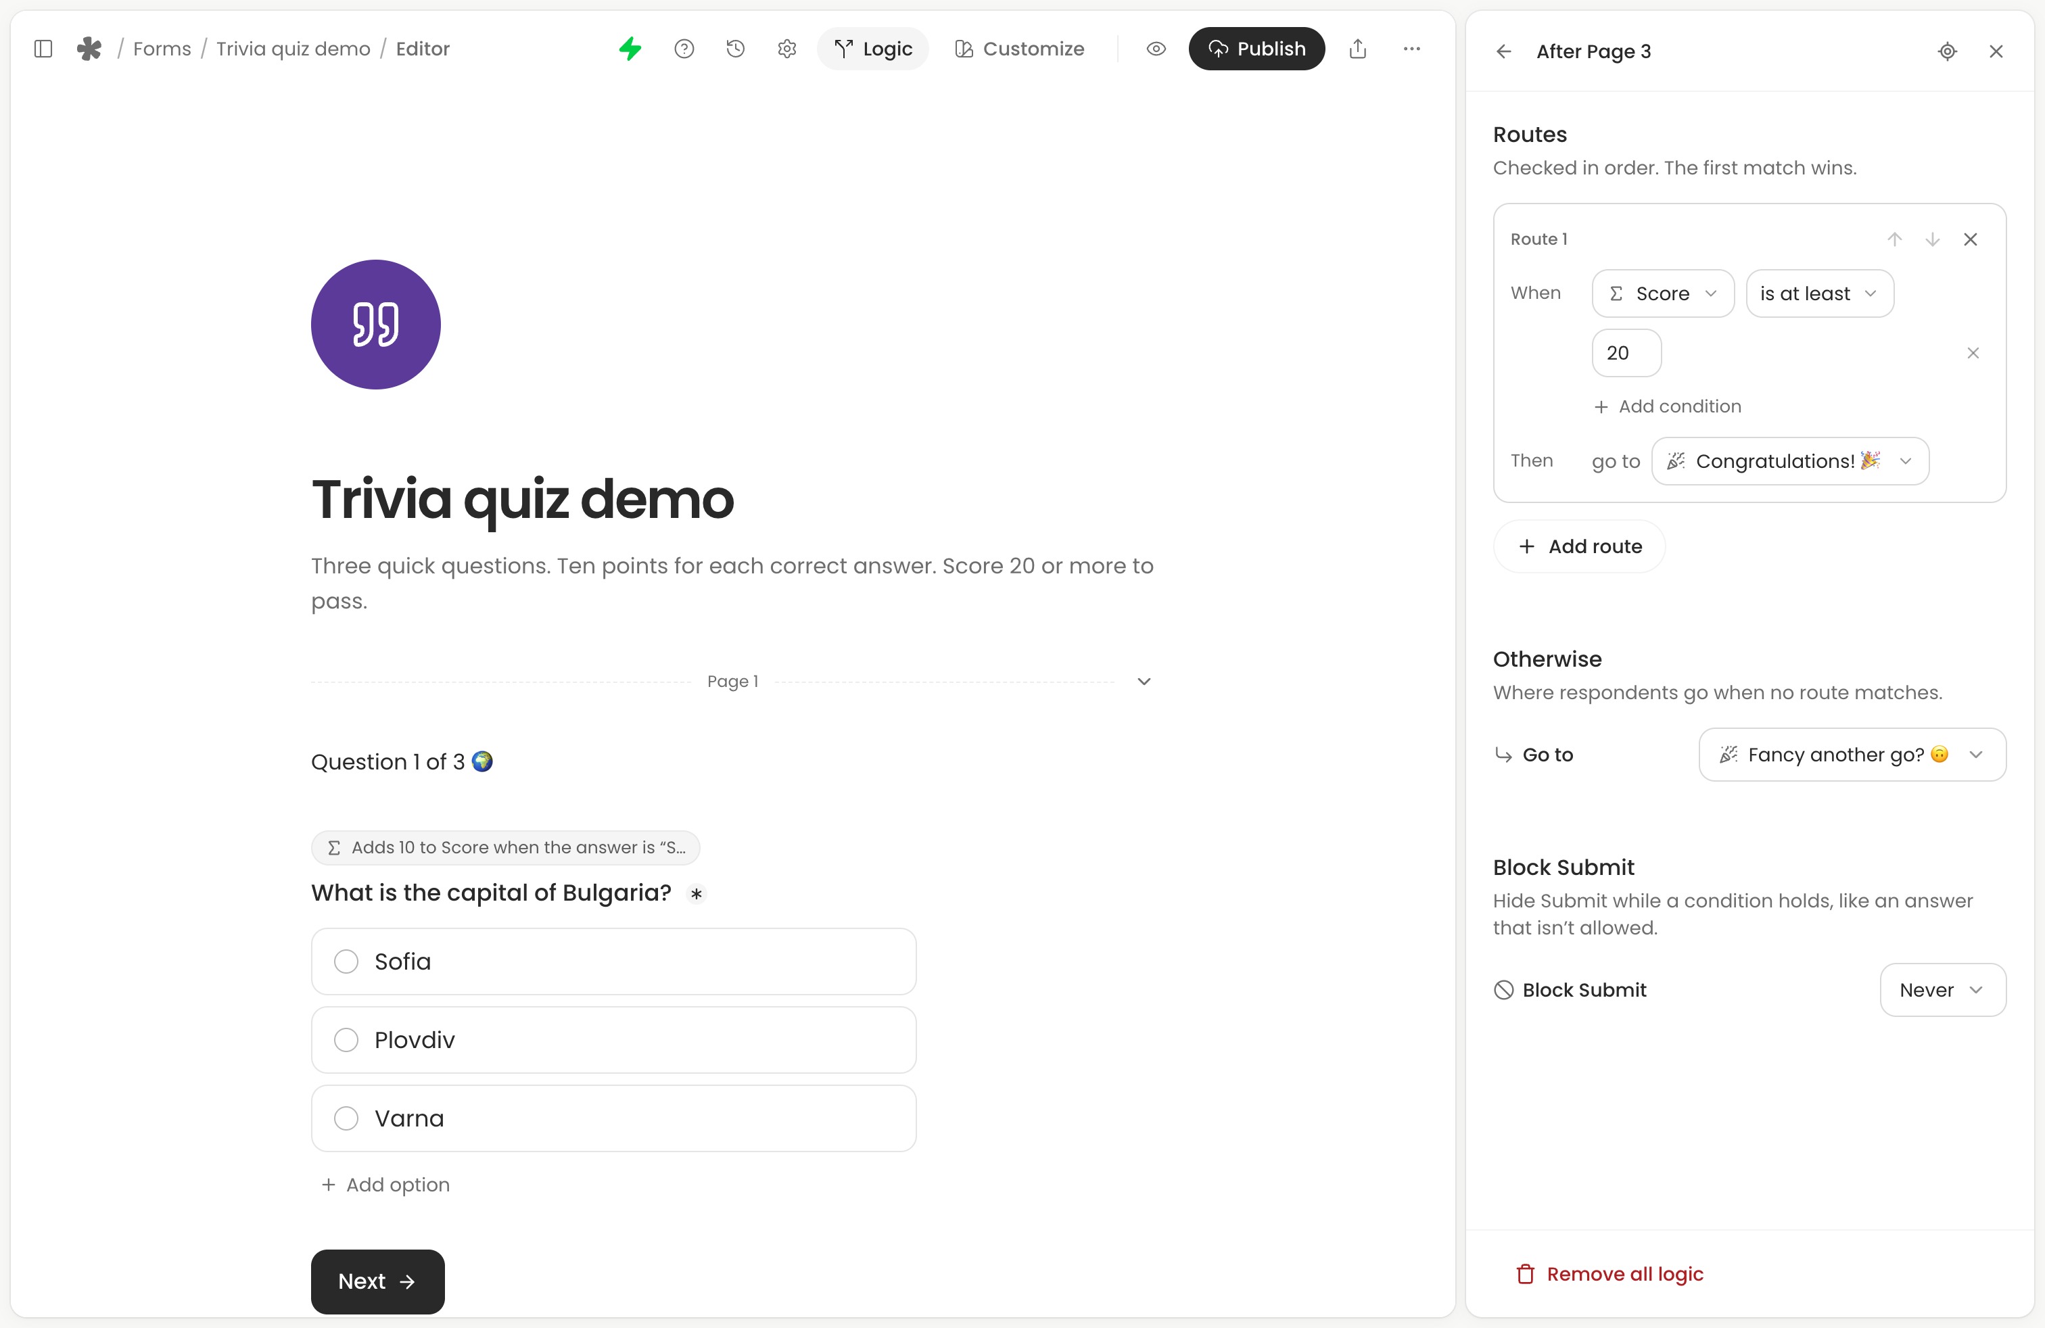The image size is (2045, 1328).
Task: Select the Sofia radio option
Action: tap(613, 962)
